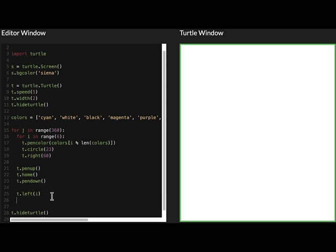Click the 'import turtle' code line

tap(28, 54)
